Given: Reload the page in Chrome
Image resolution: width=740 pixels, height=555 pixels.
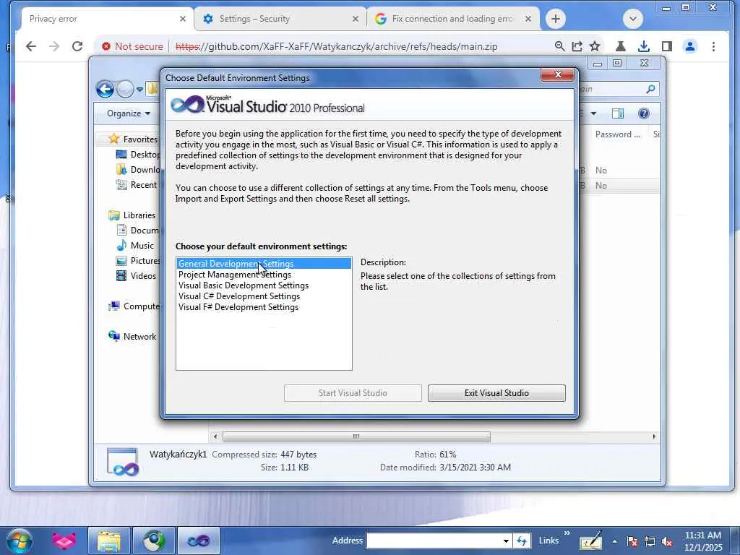Looking at the screenshot, I should [77, 46].
